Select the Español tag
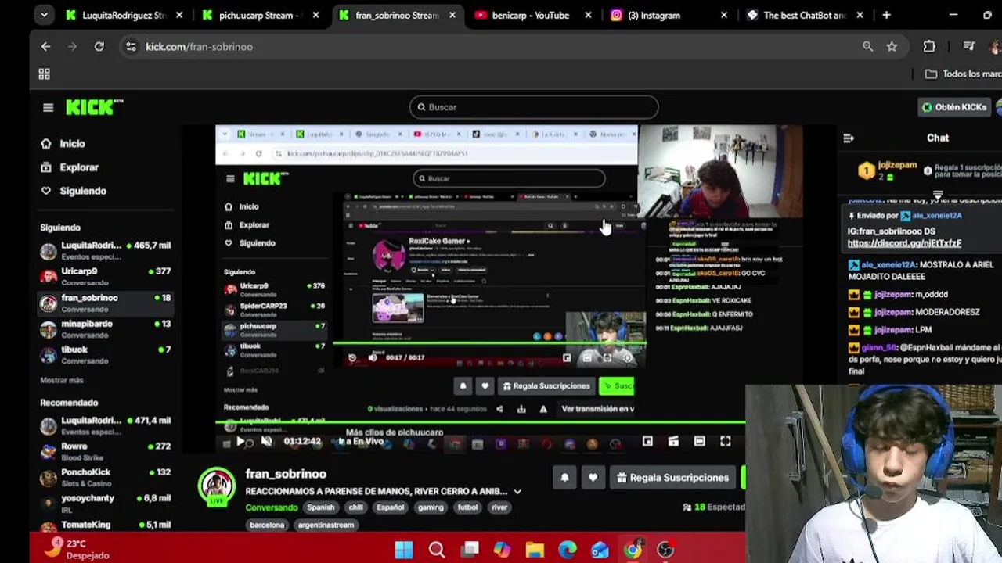The width and height of the screenshot is (1002, 563). coord(390,507)
